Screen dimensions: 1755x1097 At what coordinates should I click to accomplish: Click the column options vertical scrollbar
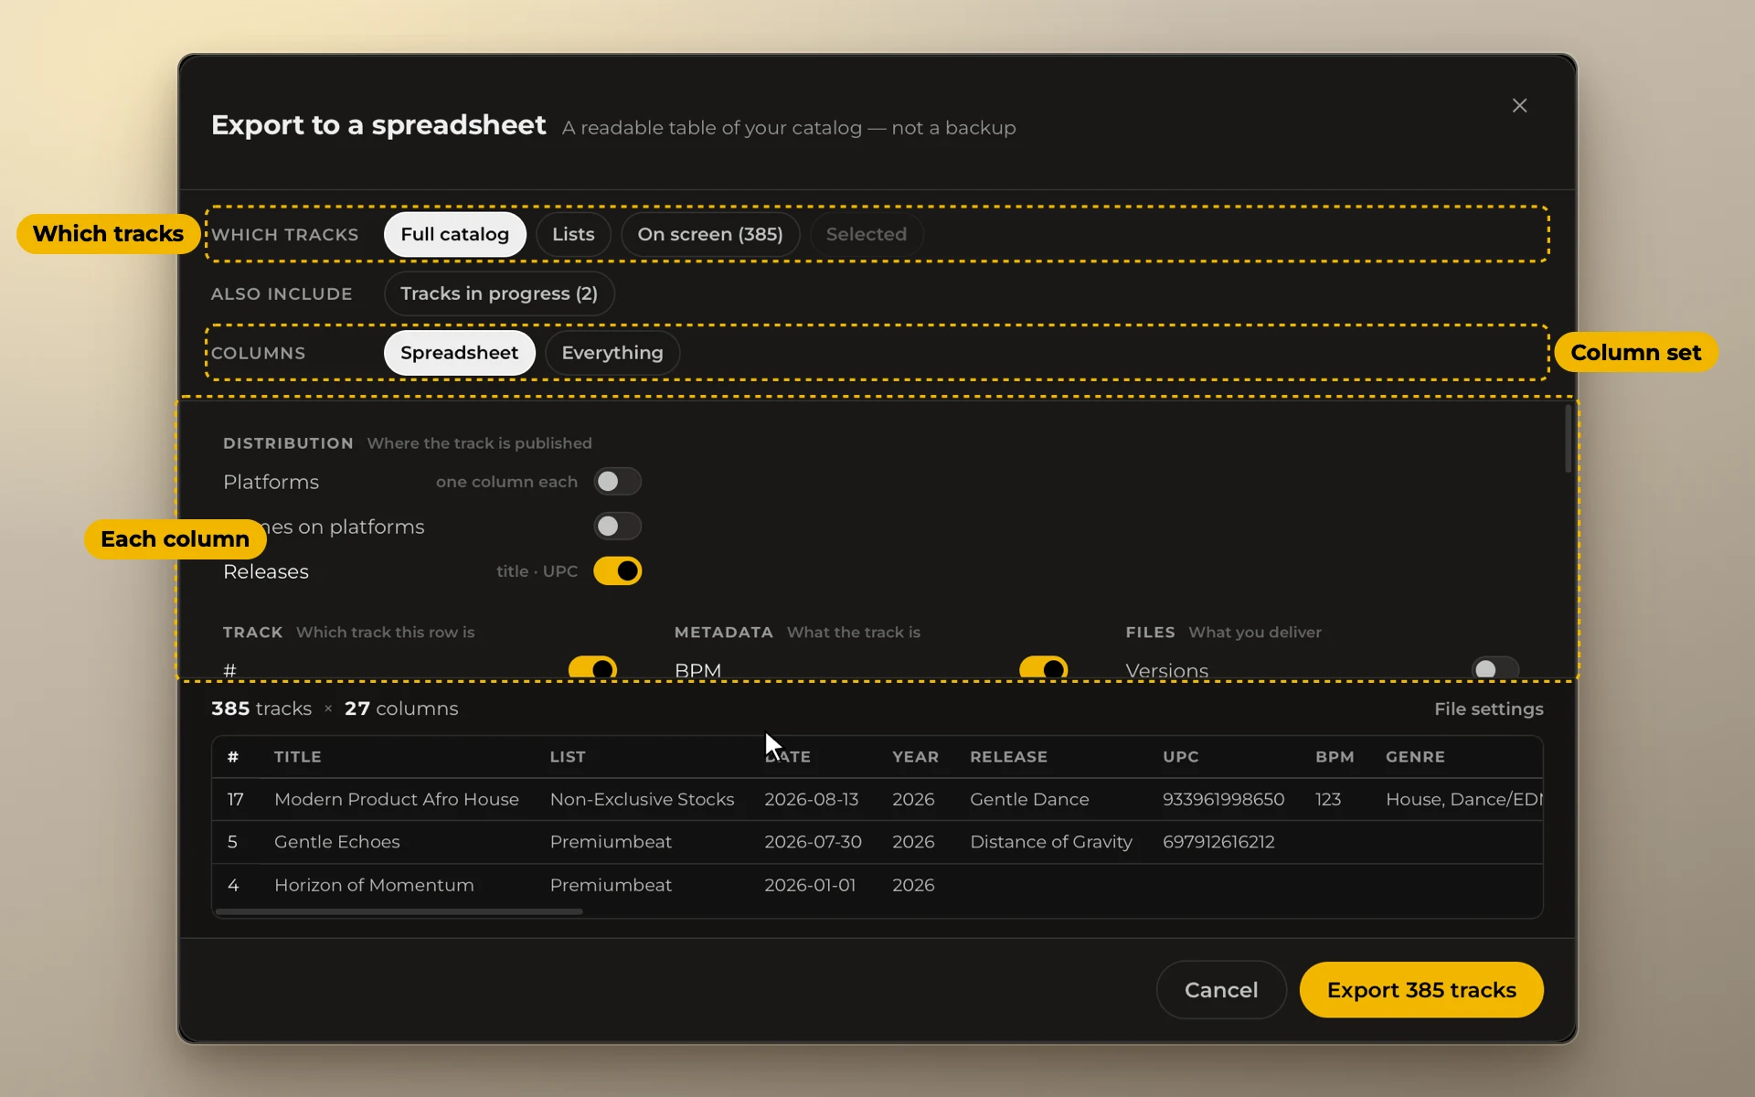(1568, 439)
